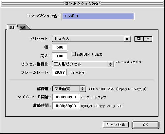Click the フレーム/秒 label
Screen dimensions: 165x134
click(78, 73)
